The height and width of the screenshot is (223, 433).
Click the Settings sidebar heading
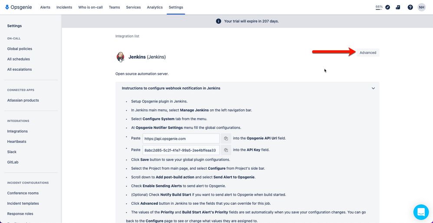click(14, 26)
